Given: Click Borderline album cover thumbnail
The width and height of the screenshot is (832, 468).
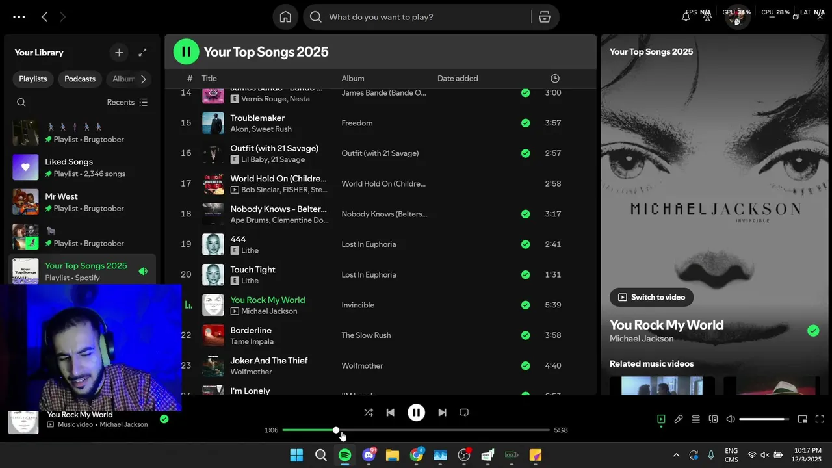Looking at the screenshot, I should [x=213, y=335].
